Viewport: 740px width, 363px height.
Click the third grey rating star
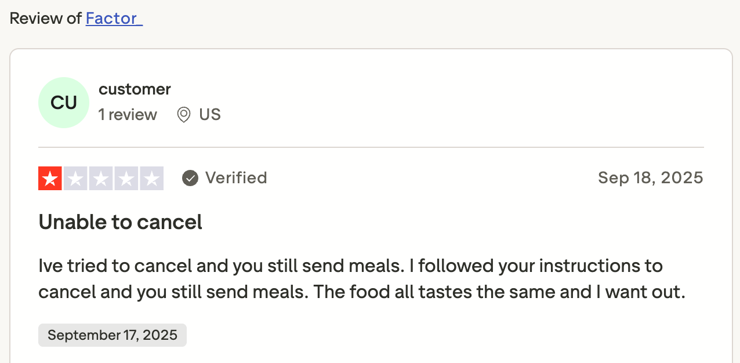101,179
